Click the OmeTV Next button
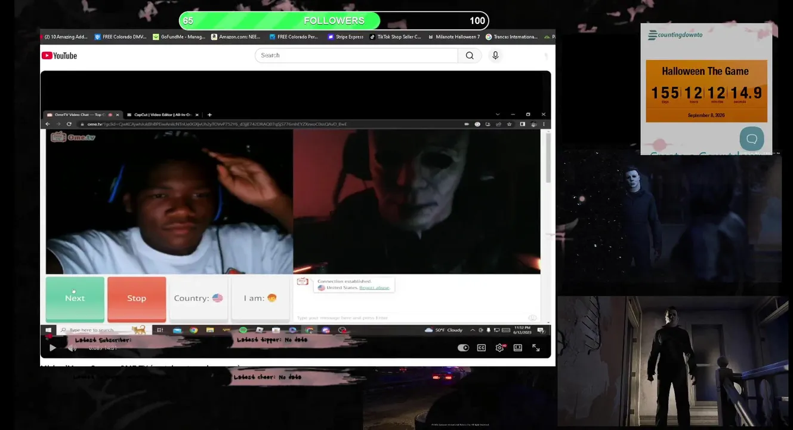This screenshot has width=793, height=430. (x=75, y=299)
